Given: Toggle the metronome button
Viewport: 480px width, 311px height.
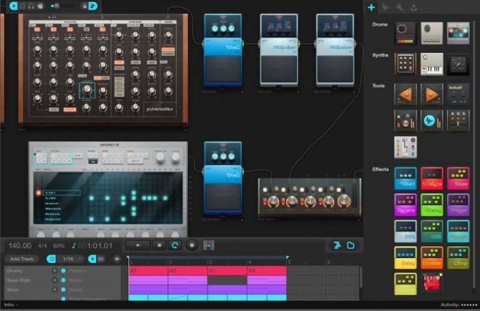Looking at the screenshot, I should click(x=209, y=245).
